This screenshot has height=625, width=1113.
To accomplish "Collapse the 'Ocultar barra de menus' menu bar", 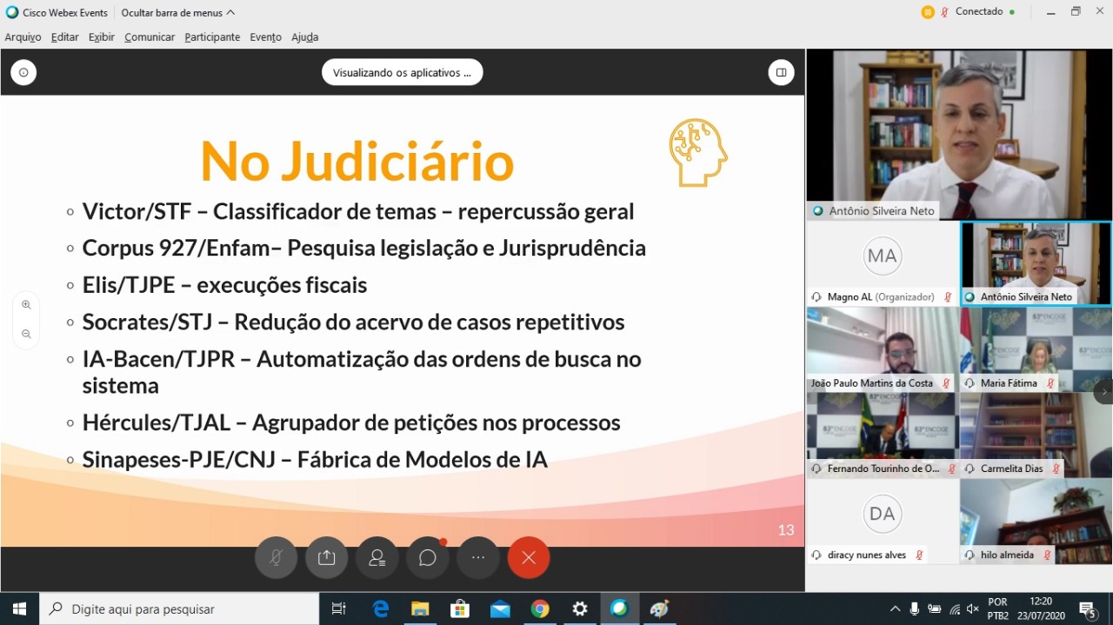I will coord(177,13).
